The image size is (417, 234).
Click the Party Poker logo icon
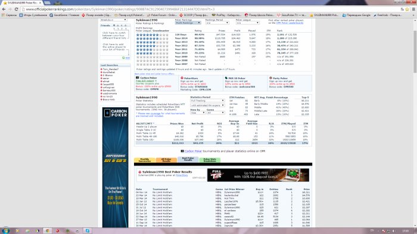(x=270, y=78)
